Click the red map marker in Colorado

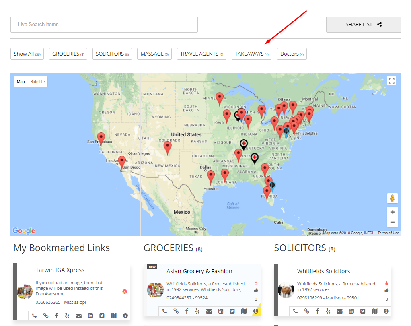click(x=167, y=148)
